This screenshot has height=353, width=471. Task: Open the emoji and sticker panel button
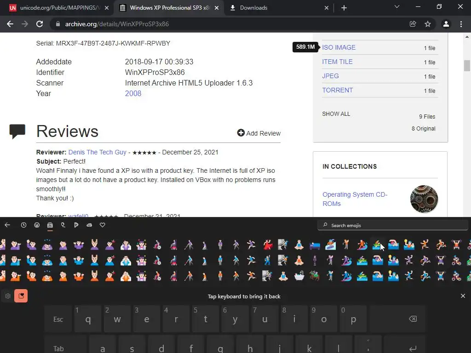click(x=21, y=296)
